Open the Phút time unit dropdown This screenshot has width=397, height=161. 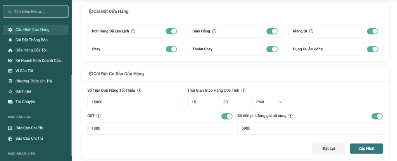(267, 102)
